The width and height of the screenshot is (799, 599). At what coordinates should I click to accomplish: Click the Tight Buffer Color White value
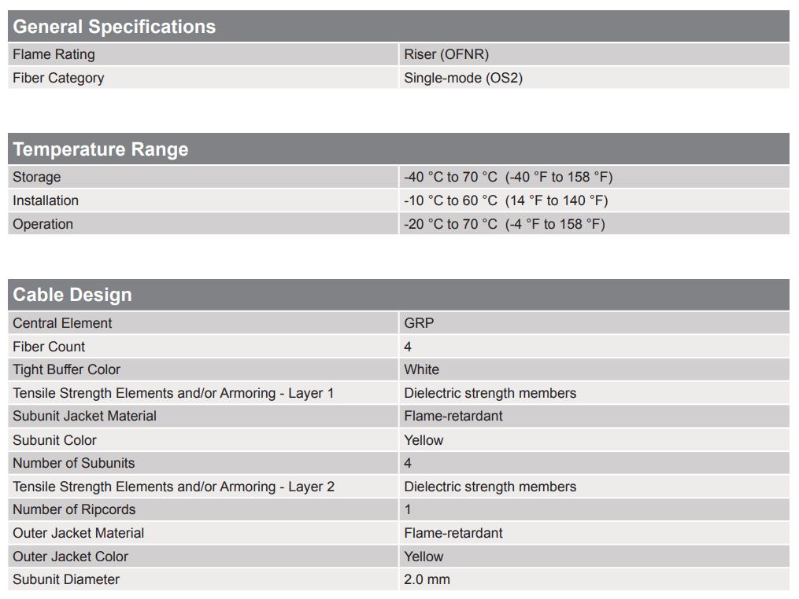421,369
